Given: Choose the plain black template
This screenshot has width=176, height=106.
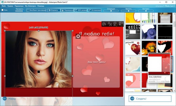Looking at the screenshot, I should coord(165,32).
